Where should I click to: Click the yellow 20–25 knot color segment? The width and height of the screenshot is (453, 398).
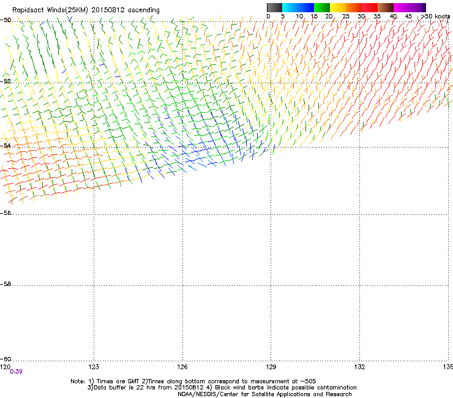tap(338, 7)
